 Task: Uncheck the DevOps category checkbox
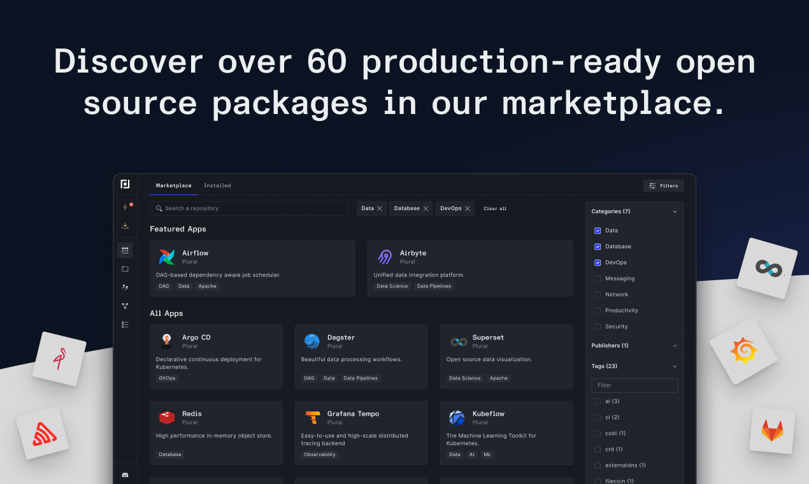coord(598,262)
